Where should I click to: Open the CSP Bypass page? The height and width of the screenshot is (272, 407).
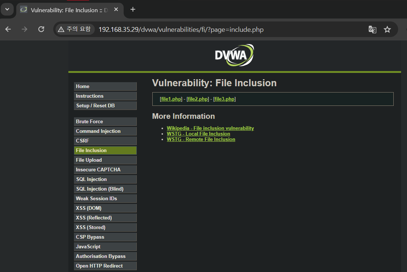click(x=105, y=237)
